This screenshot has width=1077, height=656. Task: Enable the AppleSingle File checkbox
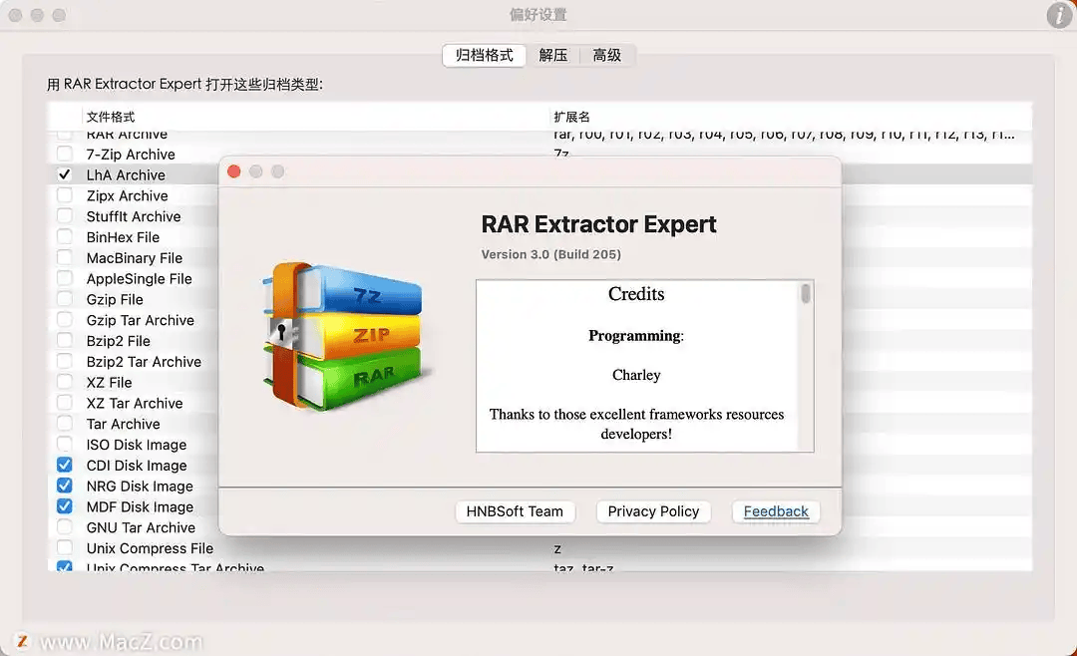[x=65, y=278]
